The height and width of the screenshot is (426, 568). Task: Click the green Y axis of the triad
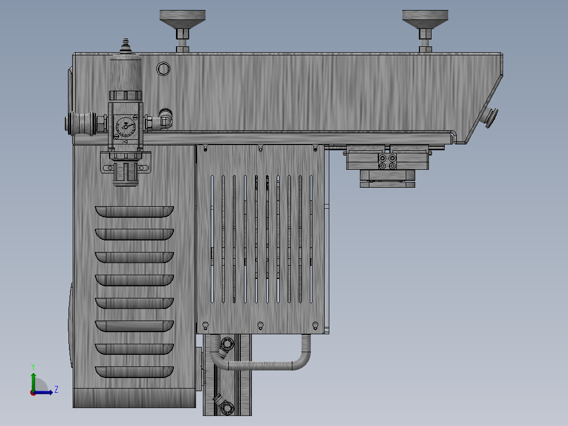coord(33,381)
